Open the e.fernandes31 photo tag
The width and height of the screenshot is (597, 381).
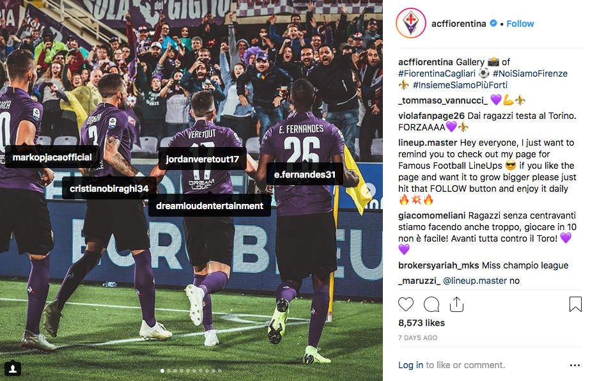pos(305,175)
